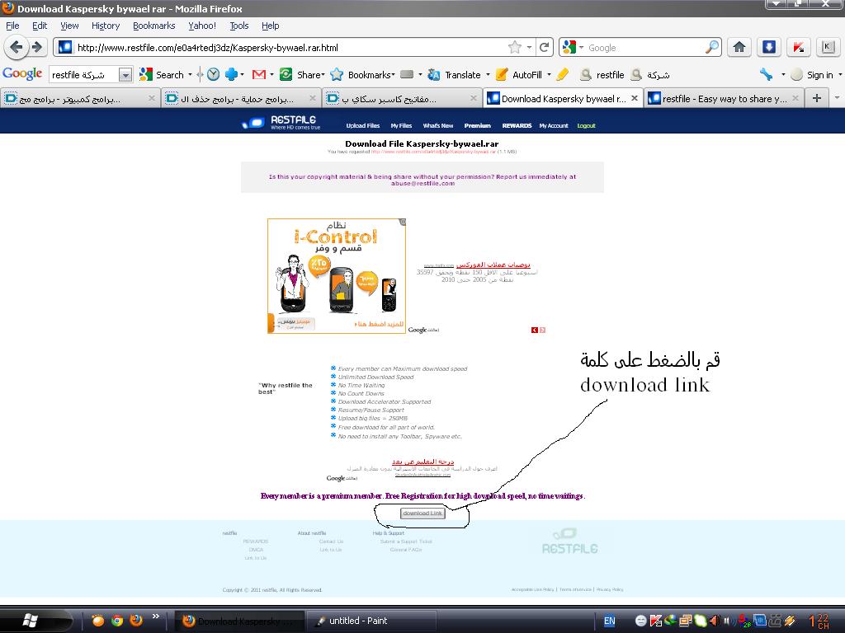845x633 pixels.
Task: Open the History menu
Action: click(x=106, y=26)
